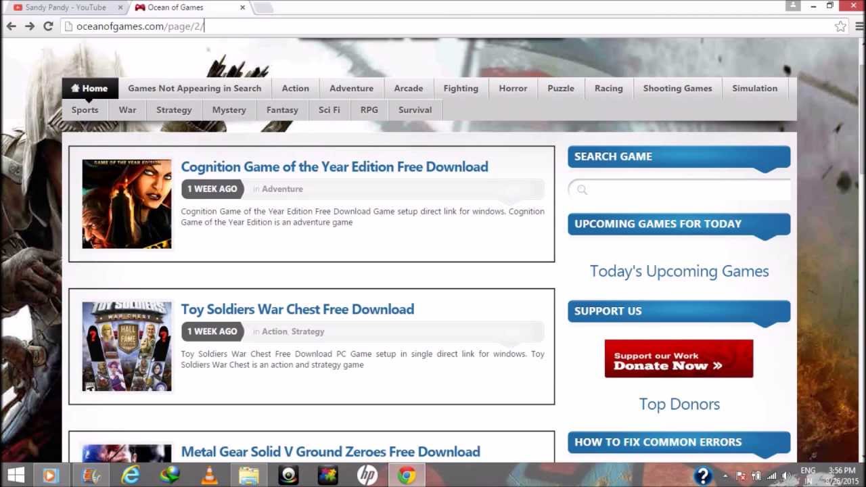Open a new browser tab

263,8
